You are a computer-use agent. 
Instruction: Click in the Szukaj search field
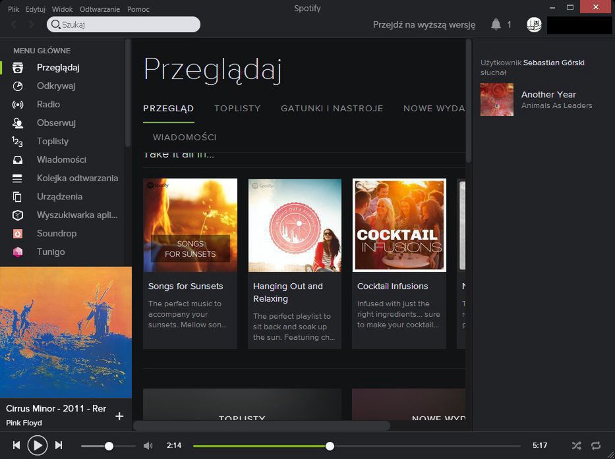(x=123, y=24)
